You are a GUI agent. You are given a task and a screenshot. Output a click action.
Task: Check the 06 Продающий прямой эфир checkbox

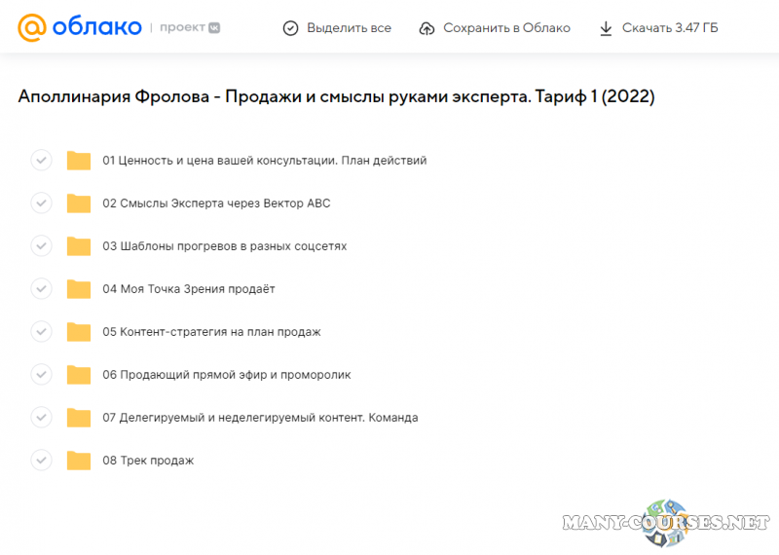pos(41,375)
